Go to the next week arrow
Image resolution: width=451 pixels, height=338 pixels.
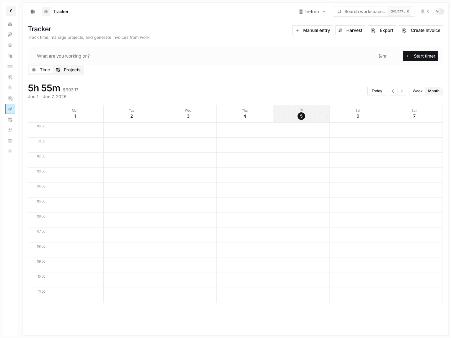click(402, 91)
